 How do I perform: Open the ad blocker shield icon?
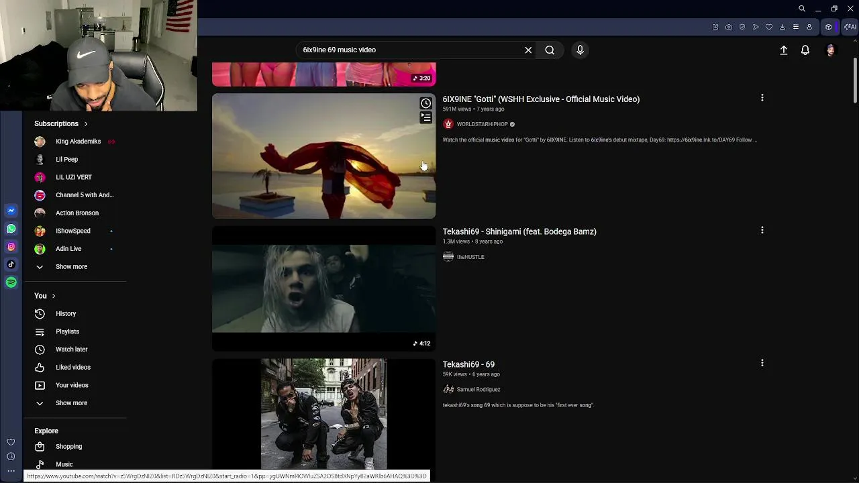pyautogui.click(x=742, y=27)
